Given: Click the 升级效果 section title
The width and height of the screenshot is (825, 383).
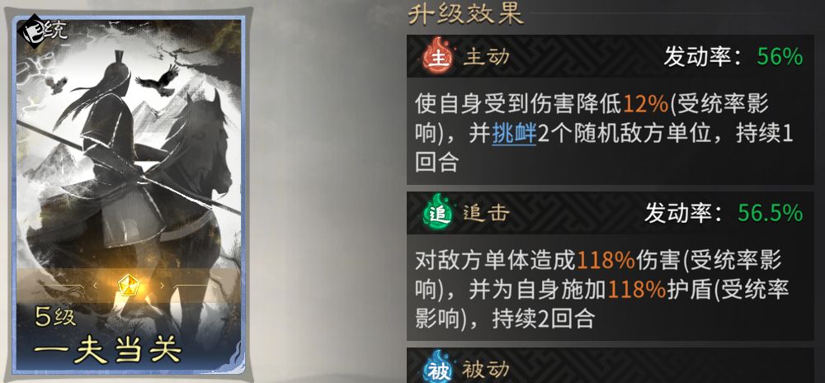Looking at the screenshot, I should pos(465,14).
